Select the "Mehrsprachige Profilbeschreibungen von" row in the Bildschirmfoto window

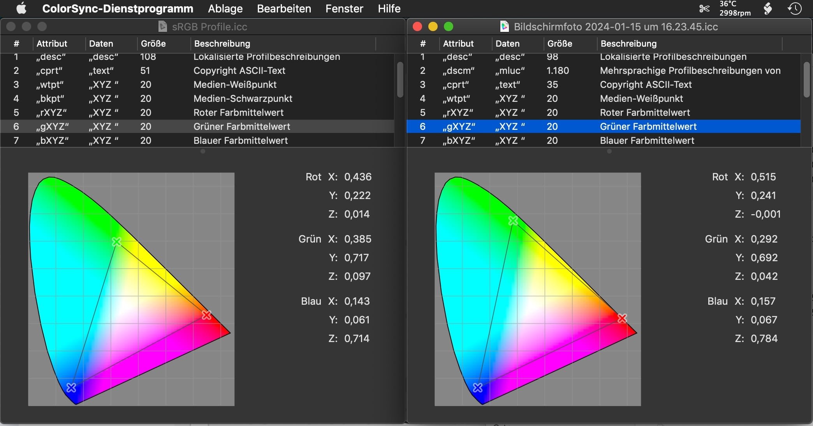click(x=604, y=71)
